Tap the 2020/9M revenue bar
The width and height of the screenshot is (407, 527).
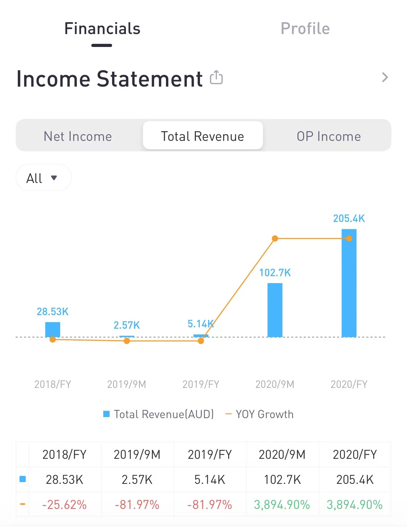pyautogui.click(x=275, y=310)
